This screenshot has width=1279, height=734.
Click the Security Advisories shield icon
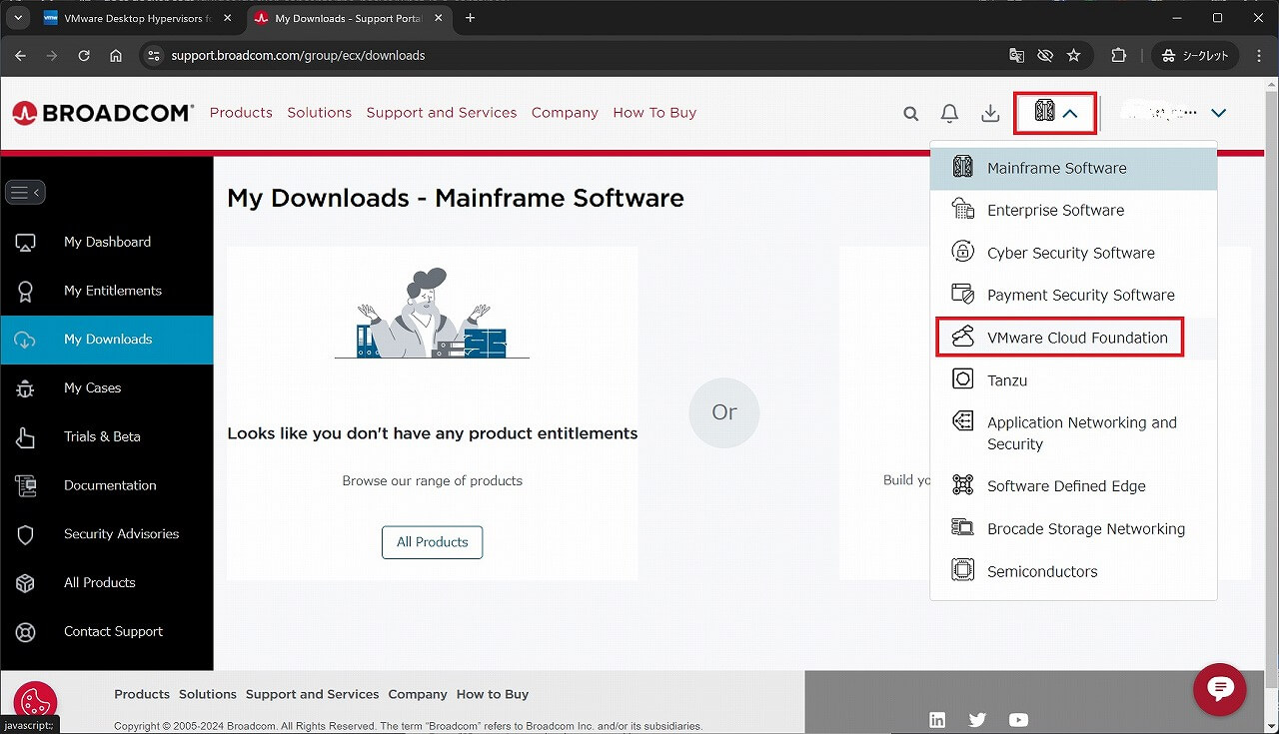tap(25, 534)
